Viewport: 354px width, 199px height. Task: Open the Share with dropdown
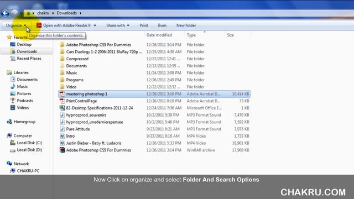tap(118, 25)
